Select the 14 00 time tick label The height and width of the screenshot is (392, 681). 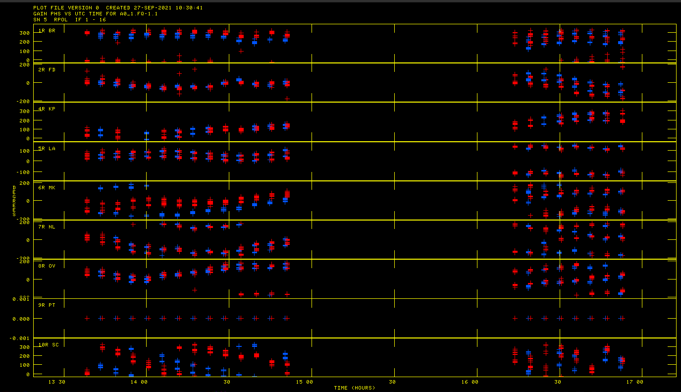click(139, 382)
